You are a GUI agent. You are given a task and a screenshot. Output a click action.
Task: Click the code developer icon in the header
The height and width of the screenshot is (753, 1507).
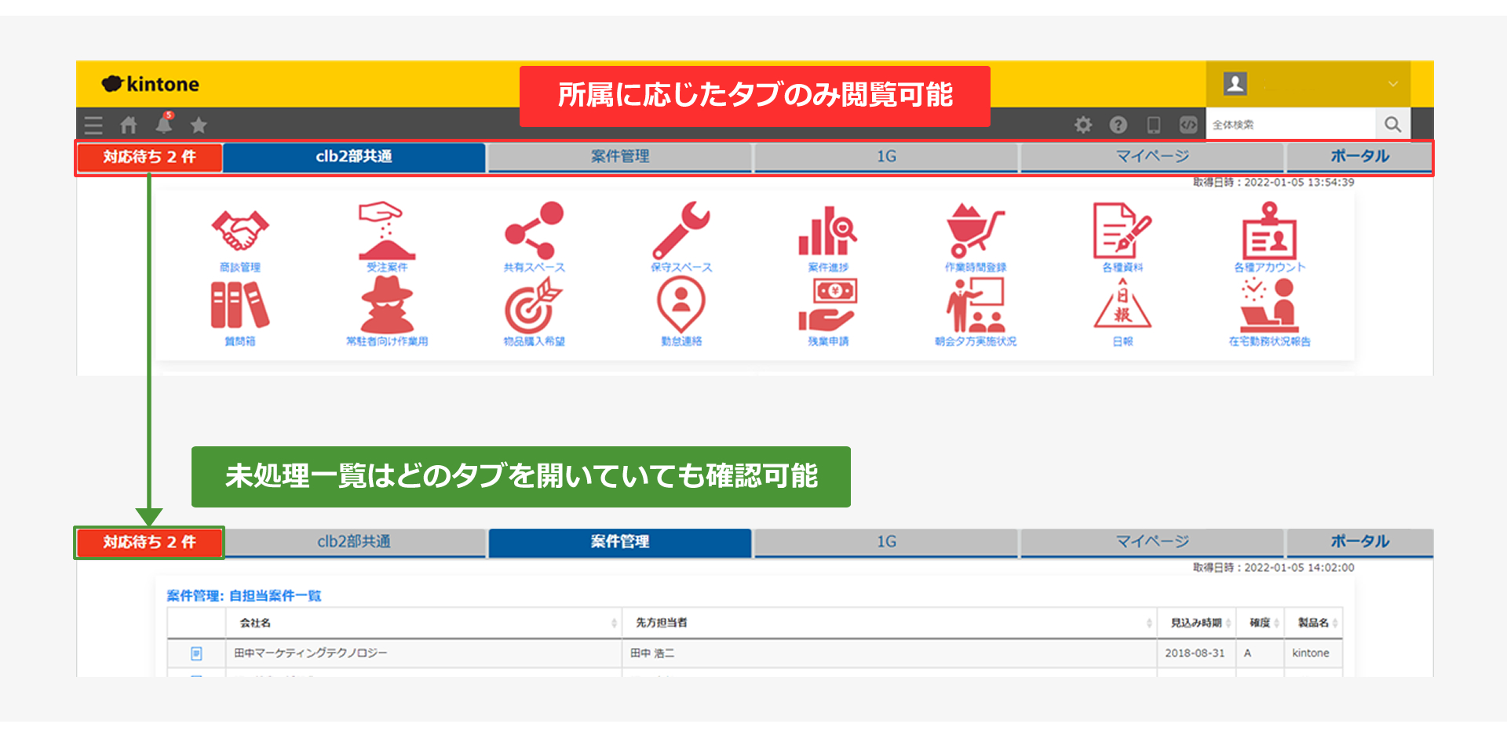(x=1188, y=125)
